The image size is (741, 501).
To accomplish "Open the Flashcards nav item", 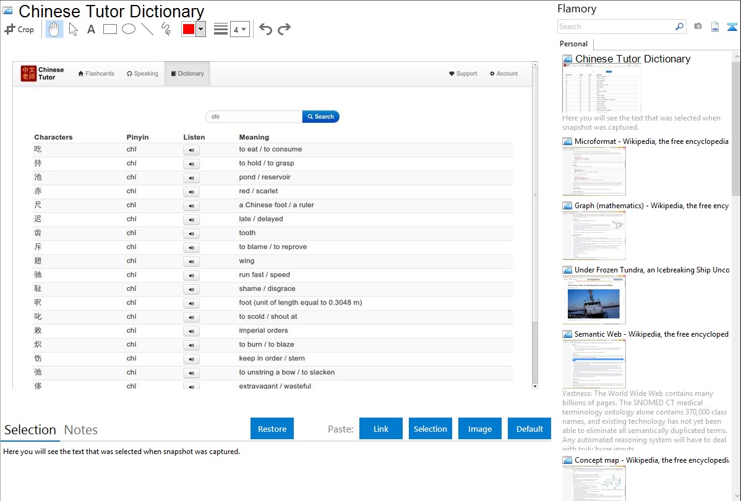I will 96,74.
